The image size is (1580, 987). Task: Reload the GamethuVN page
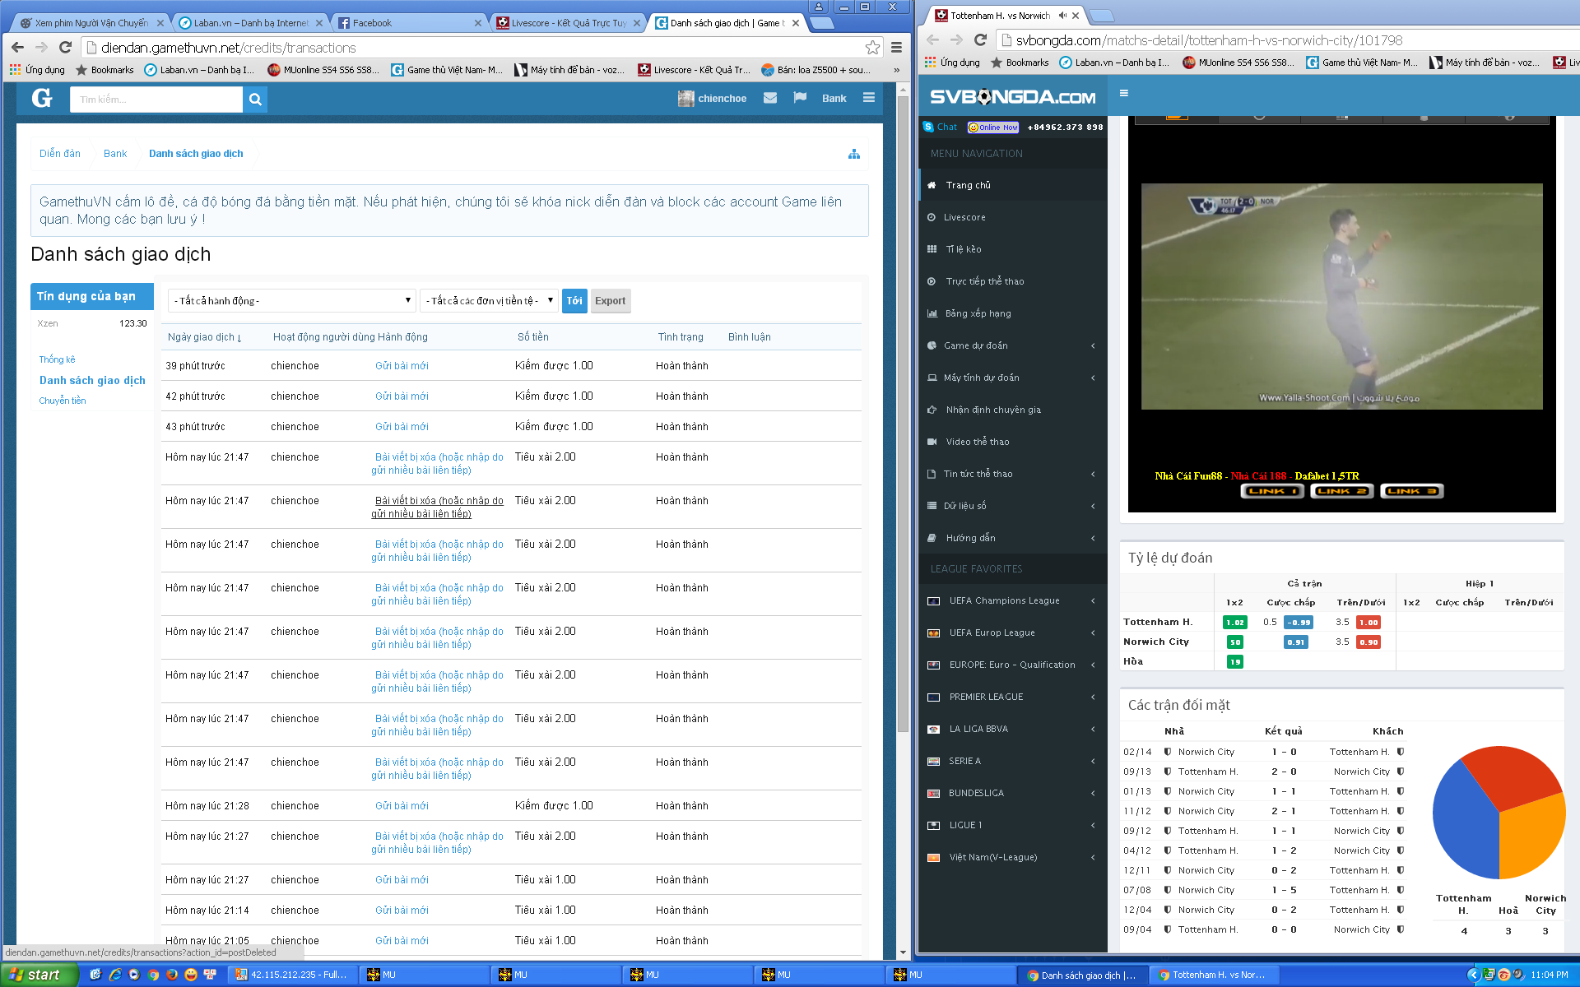click(66, 48)
